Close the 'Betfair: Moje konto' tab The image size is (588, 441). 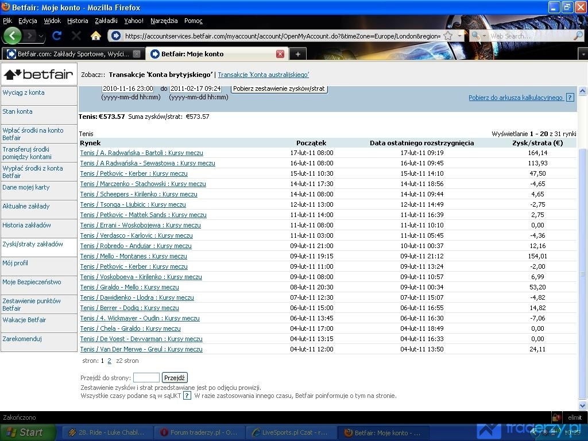click(x=280, y=54)
